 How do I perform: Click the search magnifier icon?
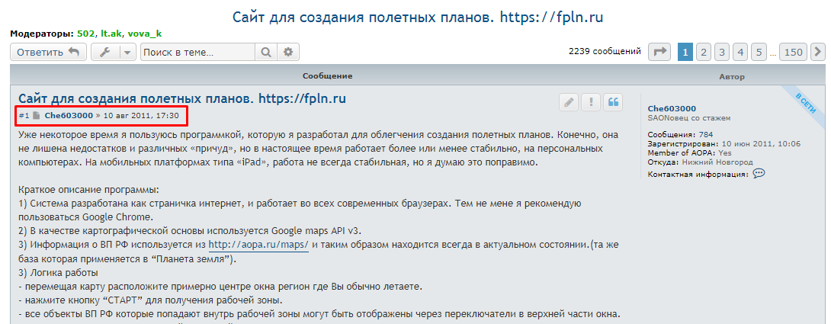[x=266, y=53]
